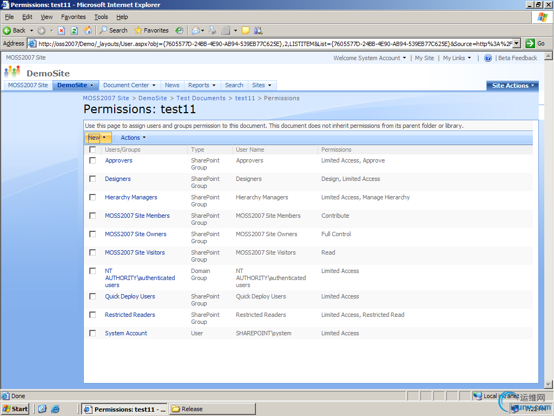This screenshot has height=416, width=554.
Task: Sort by the Users/Groups column header
Action: coord(123,149)
